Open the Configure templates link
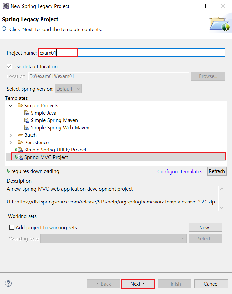 click(181, 172)
